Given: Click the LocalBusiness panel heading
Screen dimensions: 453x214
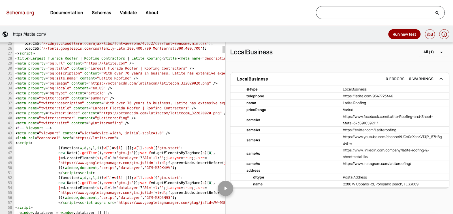Looking at the screenshot, I should pos(251,52).
